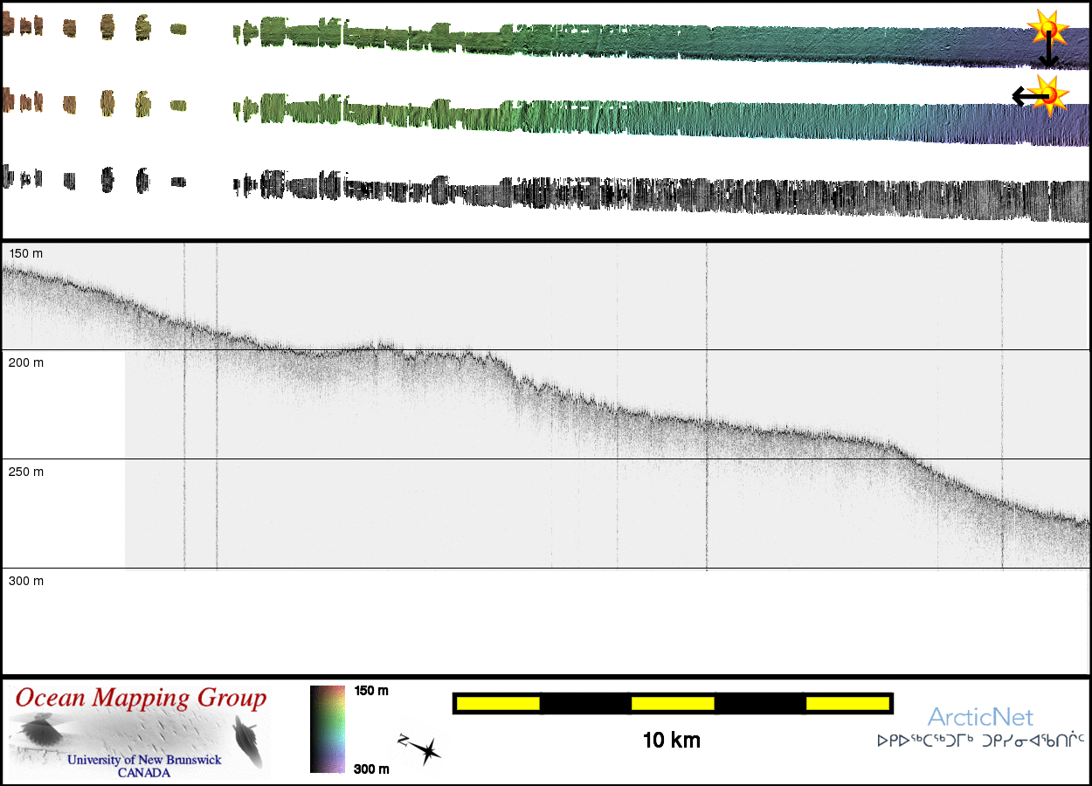
Task: Click the sun icon with left-pointing arrow
Action: pyautogui.click(x=1051, y=93)
